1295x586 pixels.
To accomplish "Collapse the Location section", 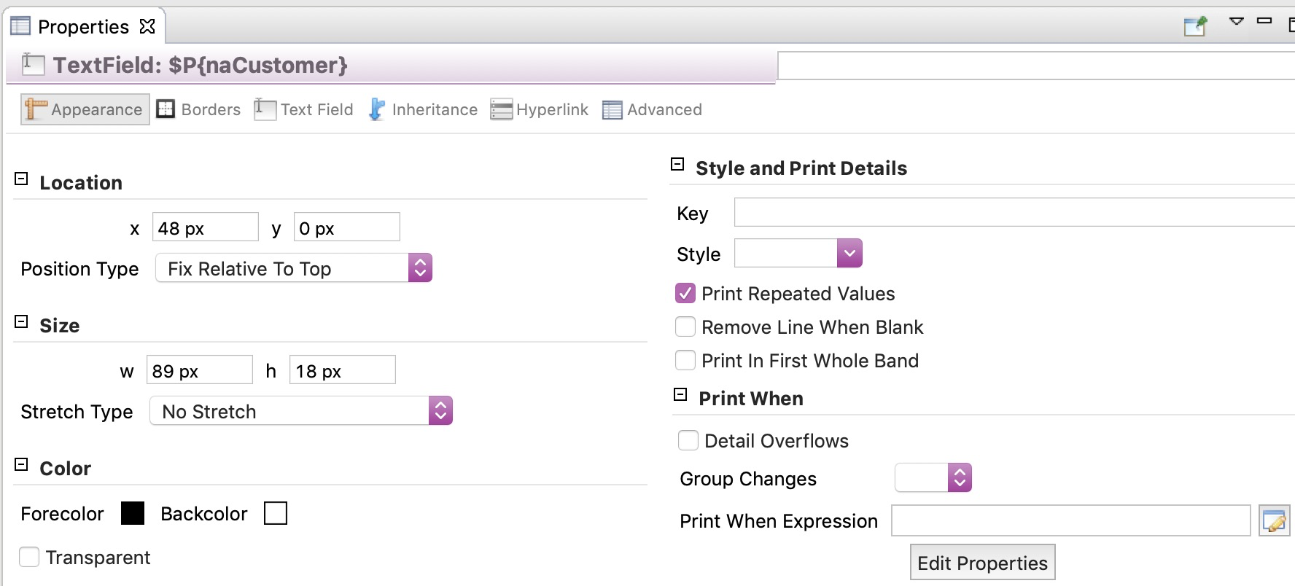I will click(22, 179).
